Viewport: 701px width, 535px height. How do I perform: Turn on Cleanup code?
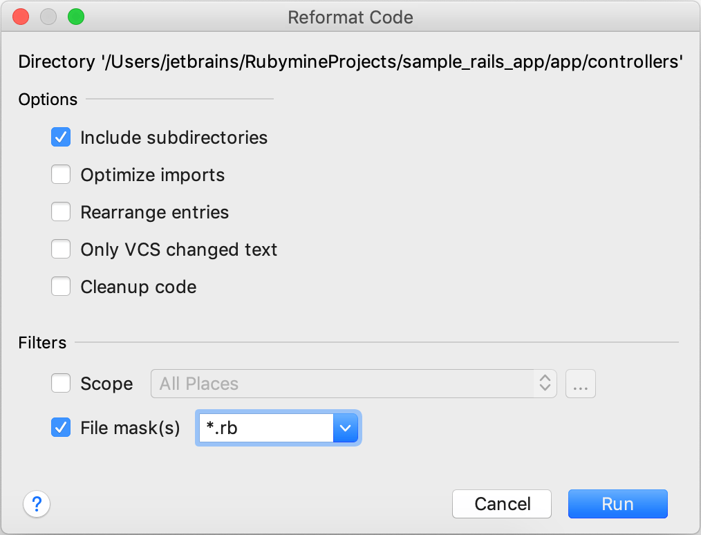click(x=61, y=286)
